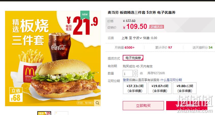The height and width of the screenshot is (115, 215).
Task: Open the 宁波 destination dropdown
Action: 137,38
